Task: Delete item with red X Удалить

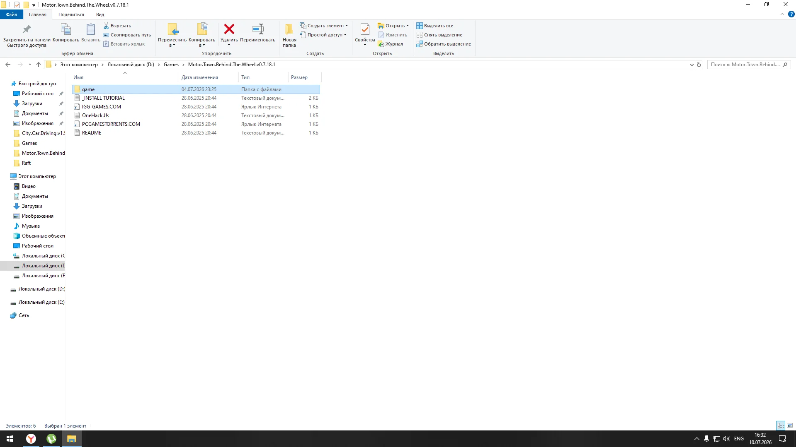Action: coord(229,29)
